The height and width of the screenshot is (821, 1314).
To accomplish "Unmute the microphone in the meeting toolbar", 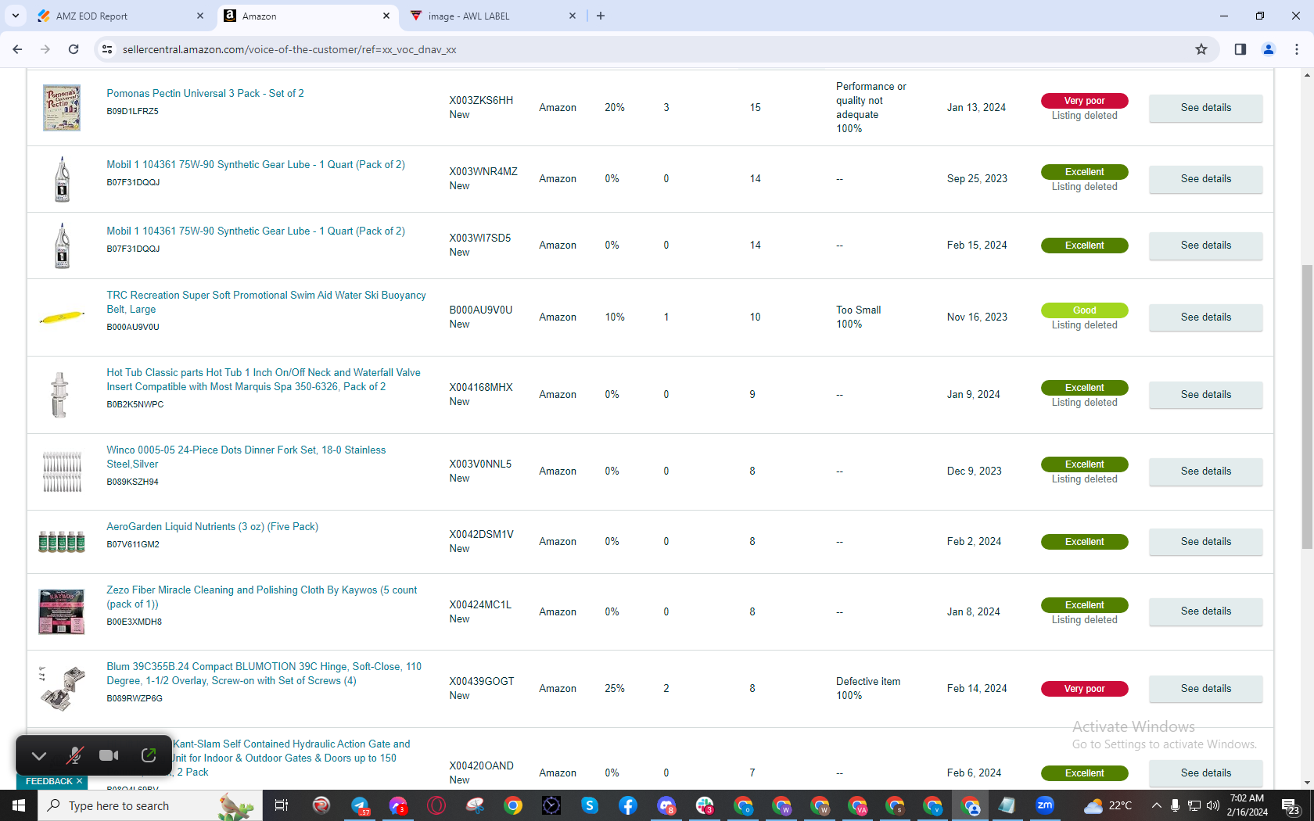I will pos(74,755).
